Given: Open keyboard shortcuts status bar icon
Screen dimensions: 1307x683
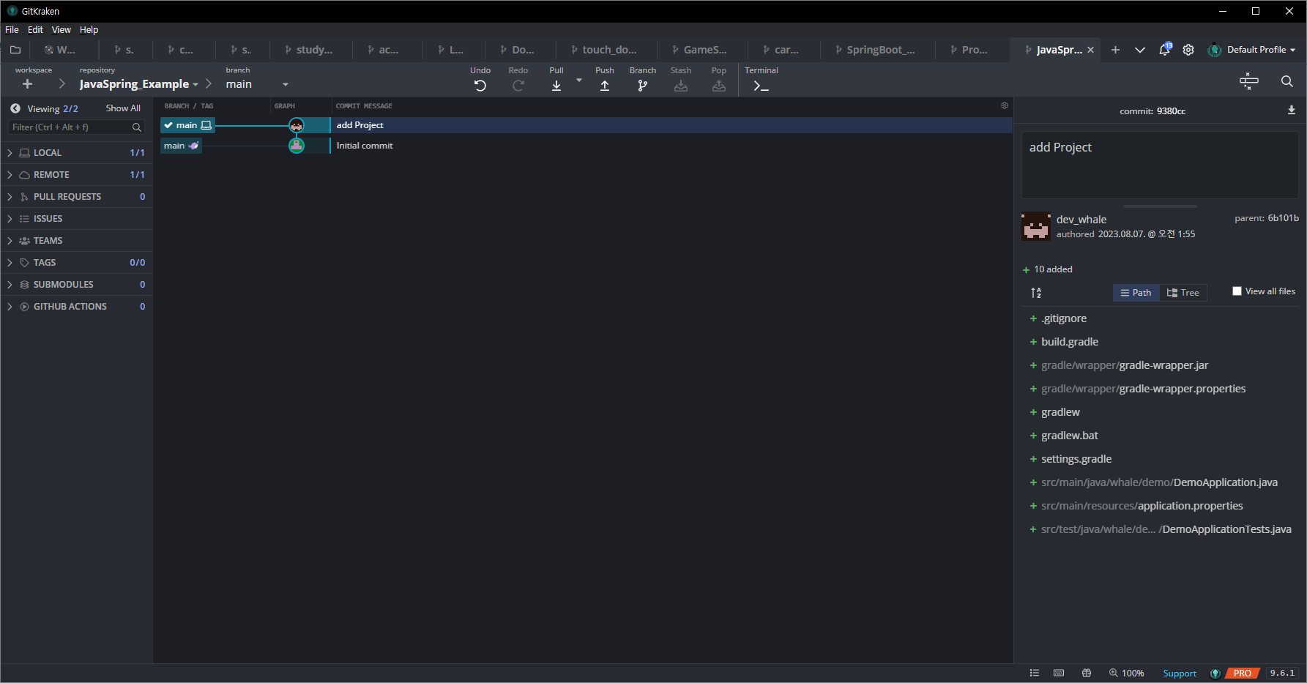Looking at the screenshot, I should pyautogui.click(x=1059, y=673).
